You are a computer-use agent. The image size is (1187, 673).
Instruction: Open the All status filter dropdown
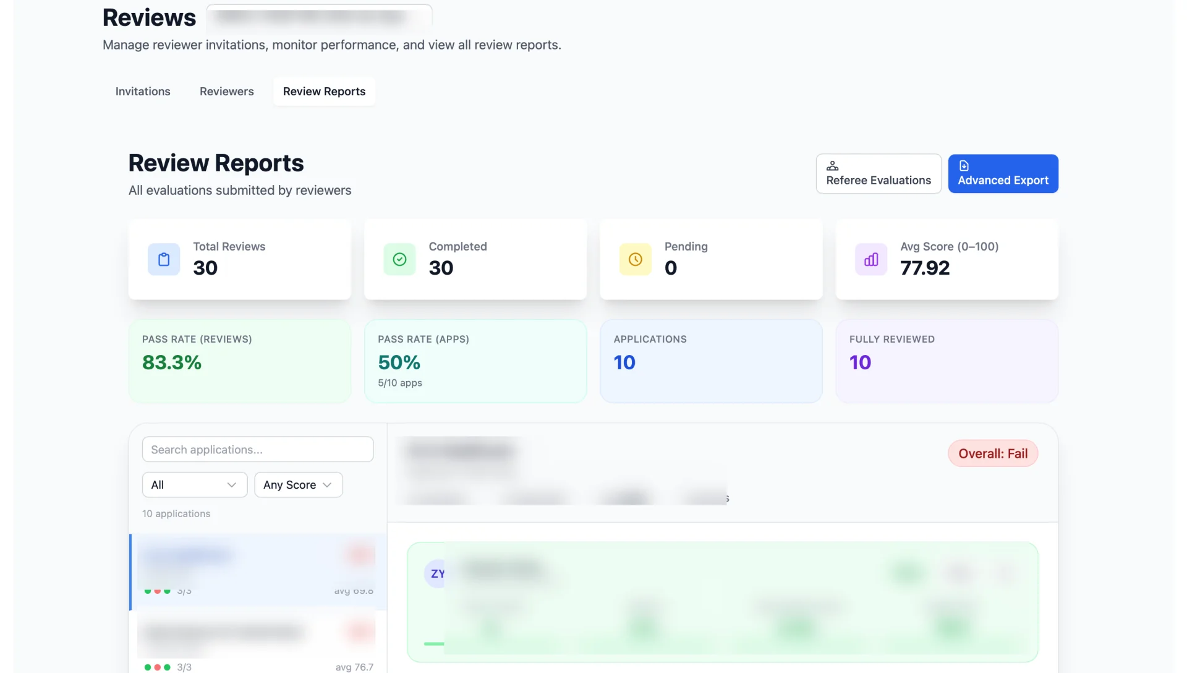pos(195,485)
